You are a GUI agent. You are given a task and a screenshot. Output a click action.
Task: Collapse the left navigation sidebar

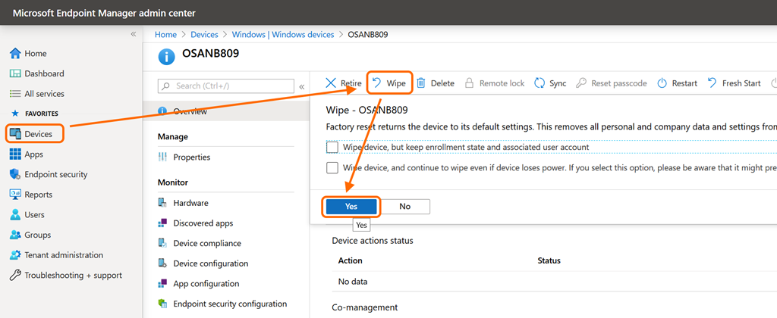coord(134,35)
